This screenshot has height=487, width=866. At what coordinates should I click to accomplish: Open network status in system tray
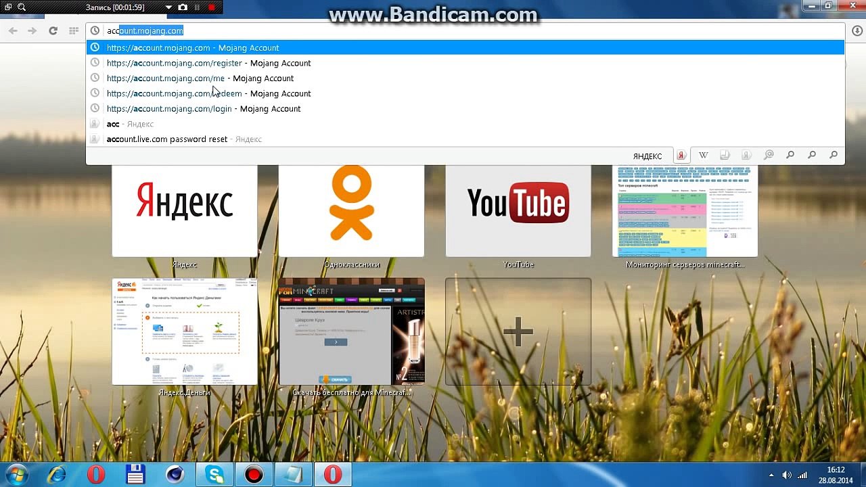(x=802, y=476)
